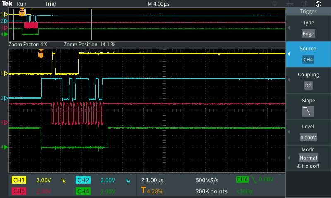Select the Type menu item
Image resolution: width=331 pixels, height=198 pixels.
pyautogui.click(x=308, y=28)
